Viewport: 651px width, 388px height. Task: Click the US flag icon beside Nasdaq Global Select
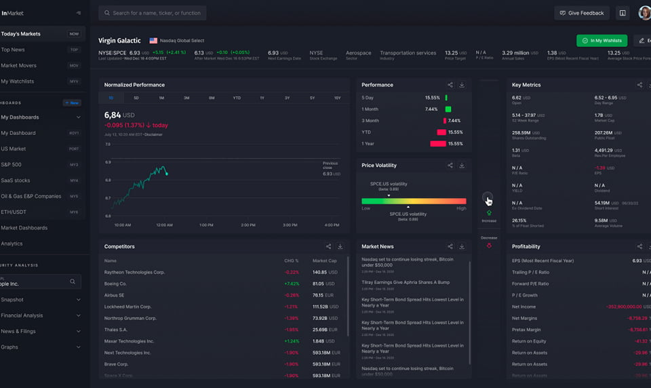click(153, 41)
